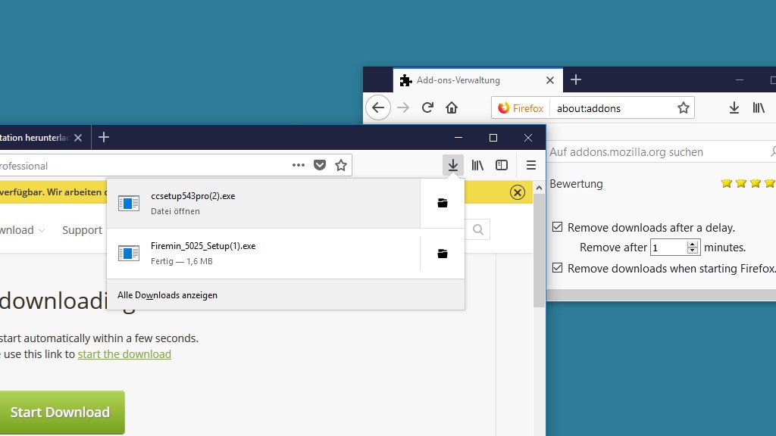776x436 pixels.
Task: Bookmark this page with the star icon
Action: (341, 165)
